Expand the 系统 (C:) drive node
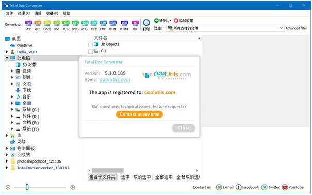The width and height of the screenshot is (312, 195). click(x=12, y=110)
